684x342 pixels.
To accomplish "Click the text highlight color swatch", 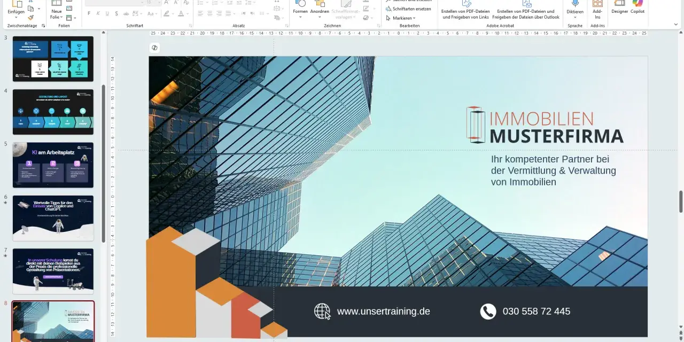I will tap(166, 13).
